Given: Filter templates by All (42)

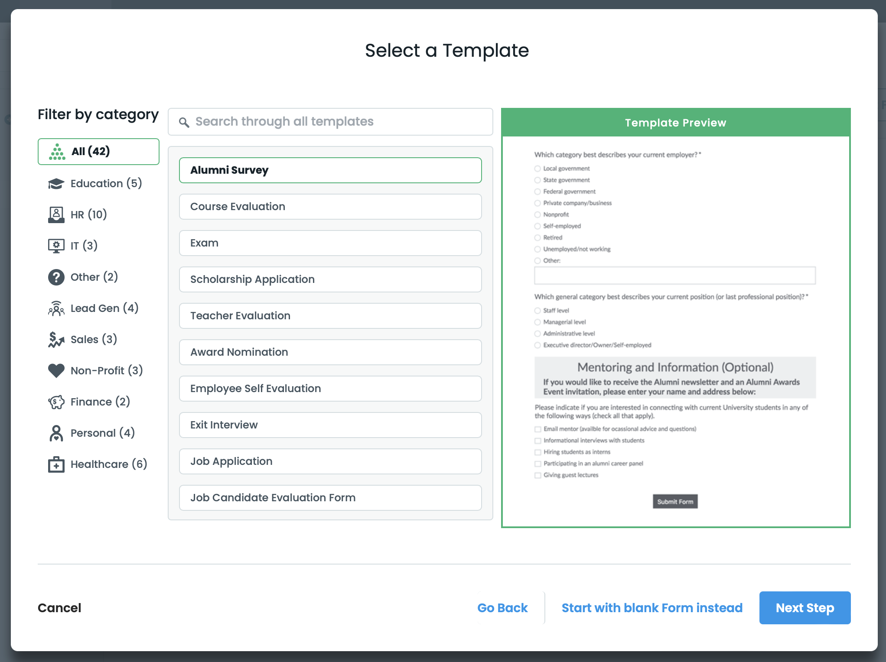Looking at the screenshot, I should pos(98,152).
